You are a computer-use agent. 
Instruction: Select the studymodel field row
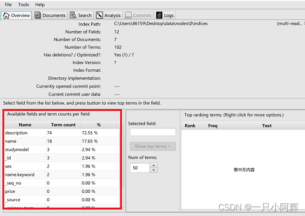point(62,149)
